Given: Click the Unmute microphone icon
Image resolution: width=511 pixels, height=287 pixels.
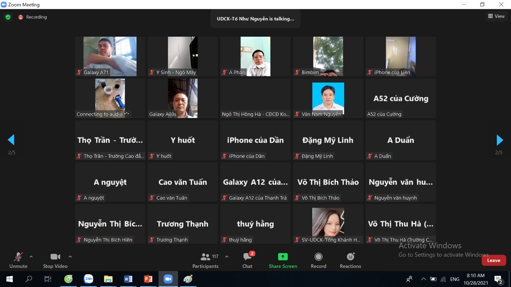Looking at the screenshot, I should coord(18,257).
